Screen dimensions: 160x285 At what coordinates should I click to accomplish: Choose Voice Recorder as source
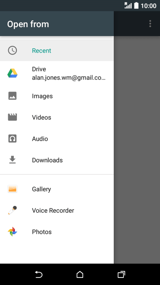(57, 210)
